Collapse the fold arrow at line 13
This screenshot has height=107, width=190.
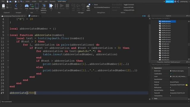(x=8, y=48)
